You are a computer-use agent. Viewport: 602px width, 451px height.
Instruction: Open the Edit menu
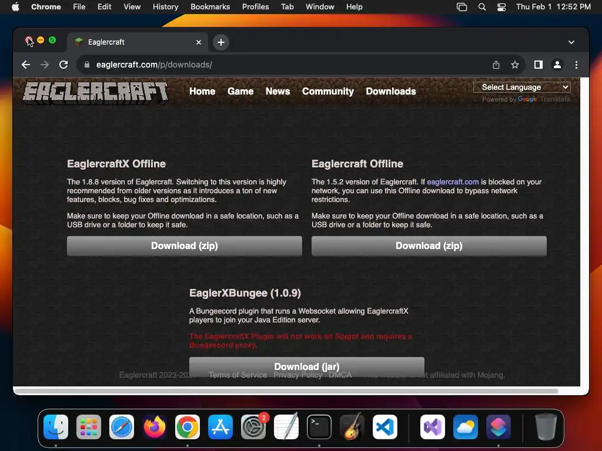104,7
